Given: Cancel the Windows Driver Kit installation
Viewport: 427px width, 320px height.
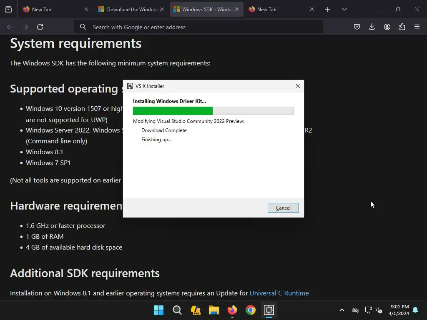Looking at the screenshot, I should click(x=283, y=207).
